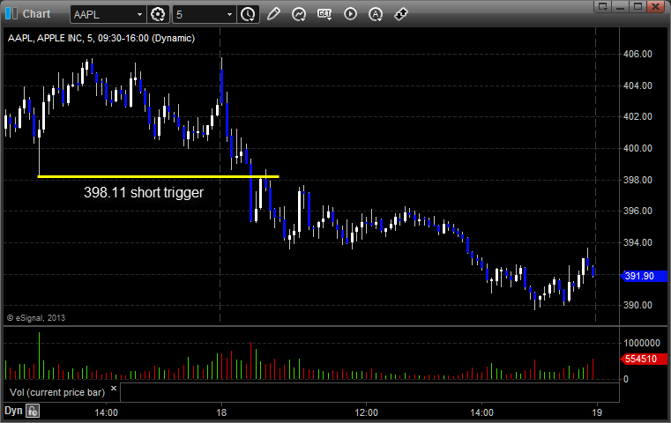Click the trading arrows icon

(x=401, y=14)
